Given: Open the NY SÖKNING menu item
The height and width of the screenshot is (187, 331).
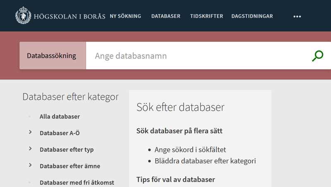Looking at the screenshot, I should click(125, 16).
